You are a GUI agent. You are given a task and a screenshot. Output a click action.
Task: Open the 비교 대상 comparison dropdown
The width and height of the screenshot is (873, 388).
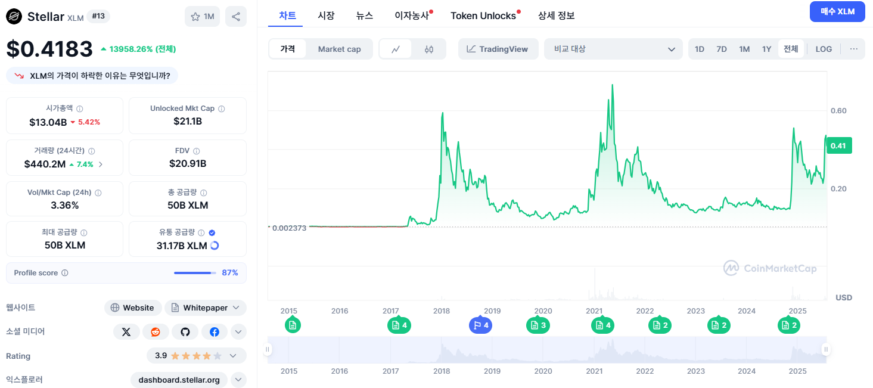(x=613, y=49)
